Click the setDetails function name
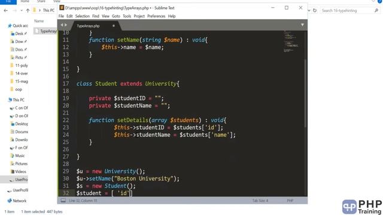Image resolution: width=383 pixels, height=215 pixels. click(133, 120)
